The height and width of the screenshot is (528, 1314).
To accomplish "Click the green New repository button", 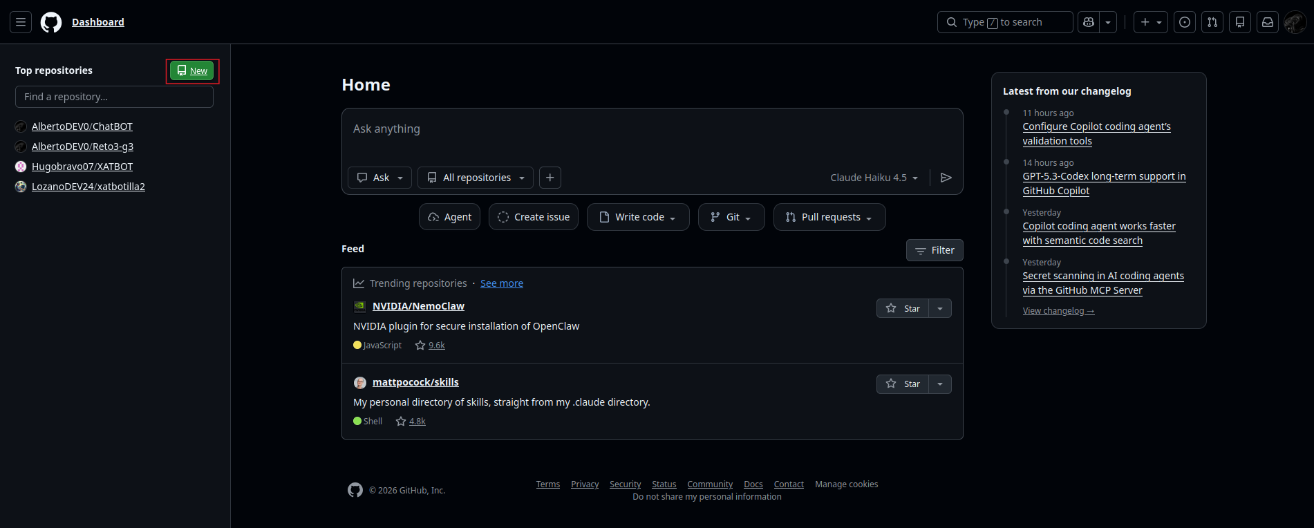I will pyautogui.click(x=192, y=70).
